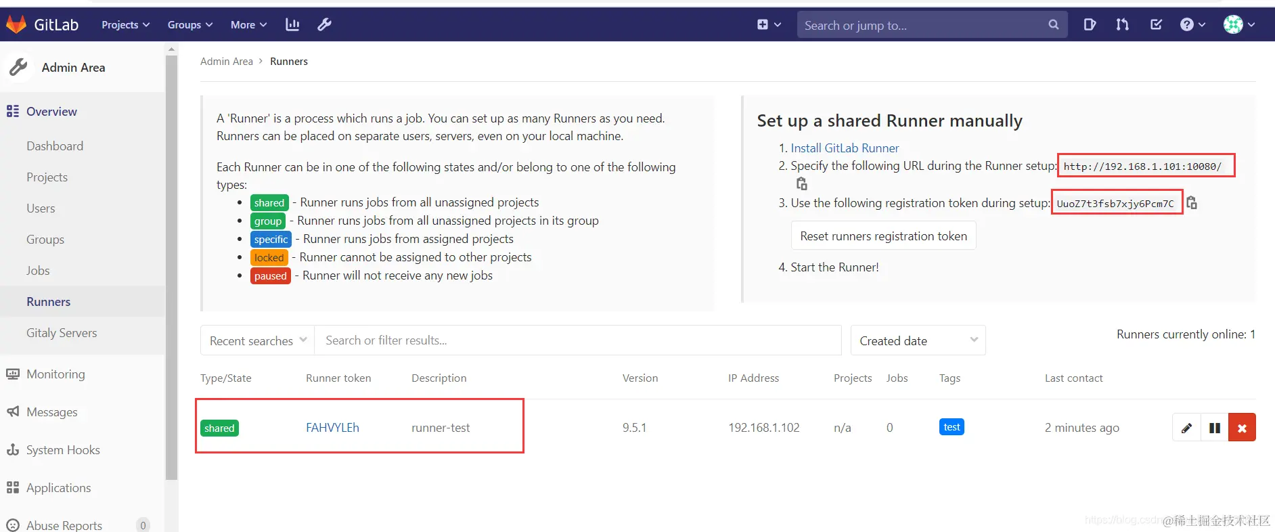Click the Abuse Reports face icon

click(12, 525)
